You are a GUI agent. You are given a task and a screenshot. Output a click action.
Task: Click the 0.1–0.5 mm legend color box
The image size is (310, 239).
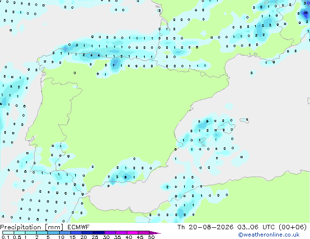(8, 233)
